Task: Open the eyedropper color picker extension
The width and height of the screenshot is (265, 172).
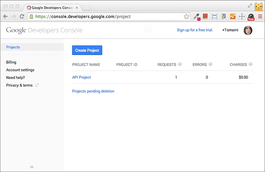Action: 197,17
